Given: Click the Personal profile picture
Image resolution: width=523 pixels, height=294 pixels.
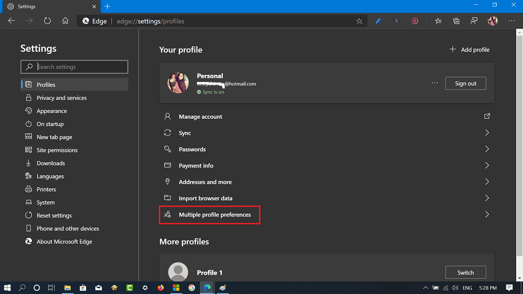Looking at the screenshot, I should coord(178,83).
